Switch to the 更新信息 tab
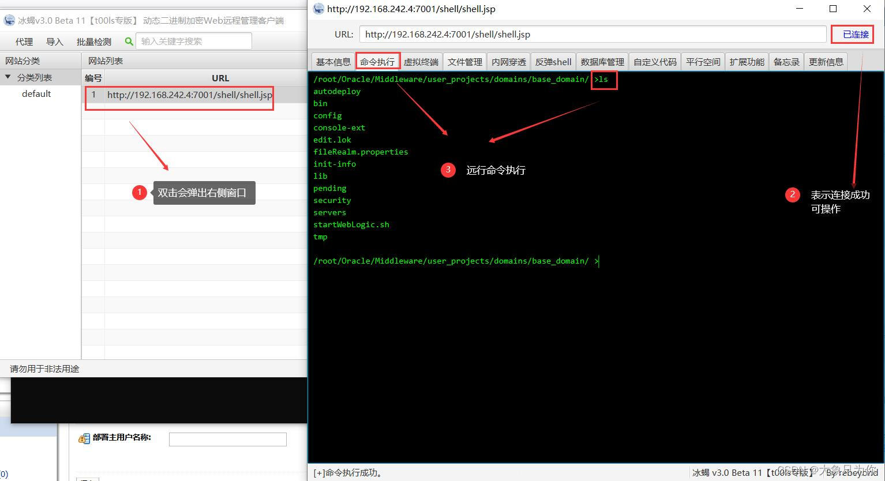Viewport: 885px width, 481px height. point(826,62)
